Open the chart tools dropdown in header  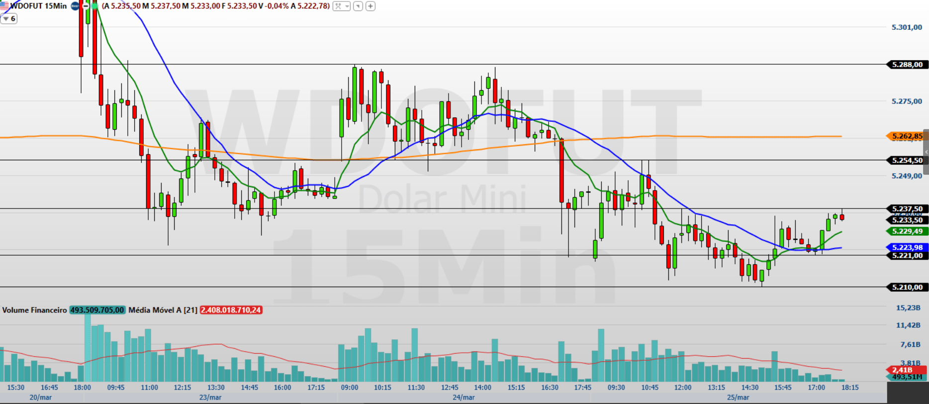(x=342, y=6)
